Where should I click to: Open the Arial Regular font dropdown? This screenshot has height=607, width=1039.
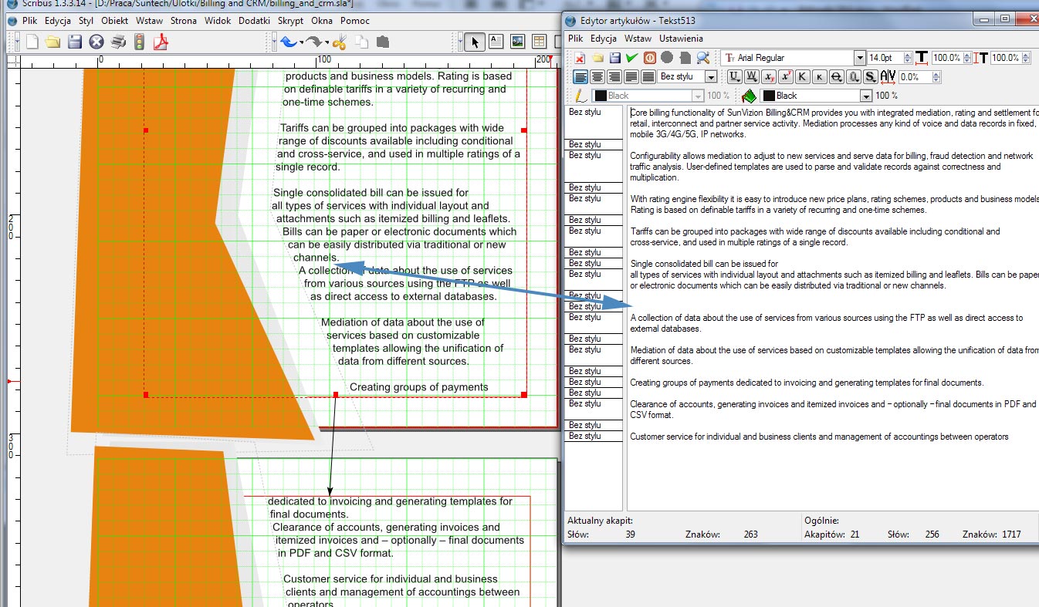(x=859, y=58)
